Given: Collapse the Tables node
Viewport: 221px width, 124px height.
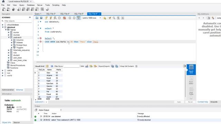Looking at the screenshot, I should [6, 30].
